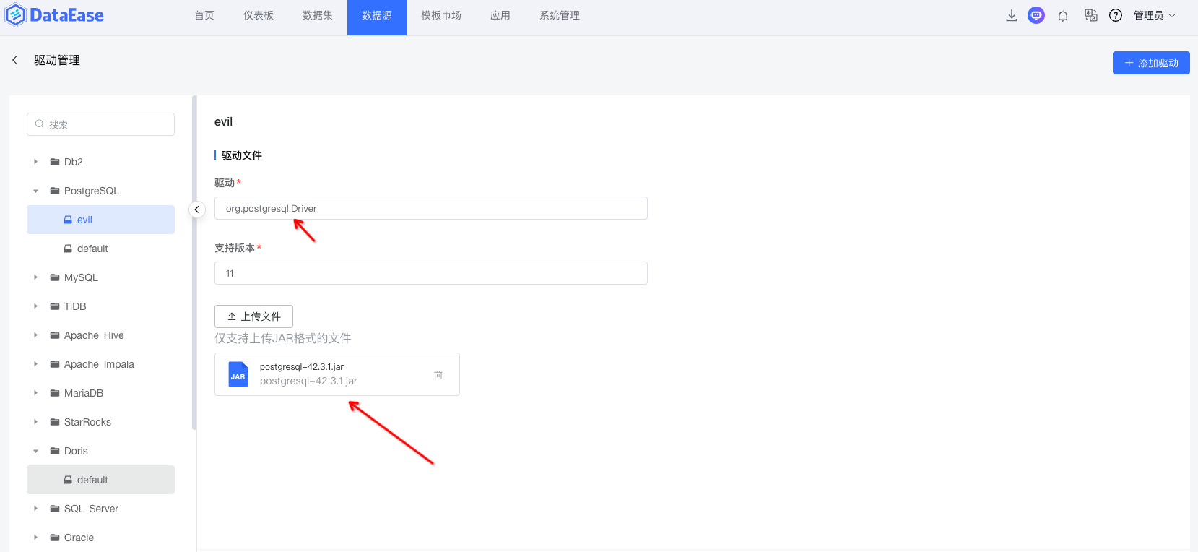The image size is (1198, 552).
Task: Click the 添加驱动 button
Action: point(1150,63)
